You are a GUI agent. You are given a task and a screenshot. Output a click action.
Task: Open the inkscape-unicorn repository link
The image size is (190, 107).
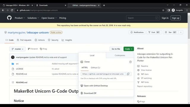click(x=38, y=32)
